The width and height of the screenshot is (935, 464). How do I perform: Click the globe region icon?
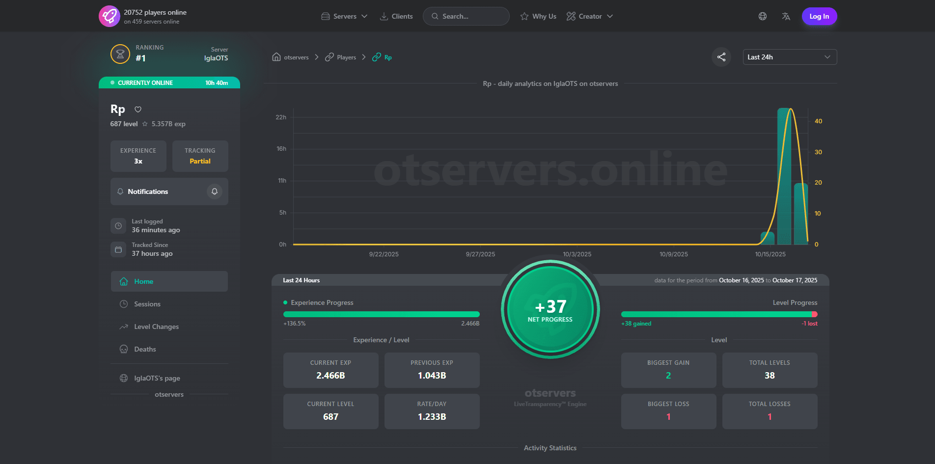pos(763,16)
